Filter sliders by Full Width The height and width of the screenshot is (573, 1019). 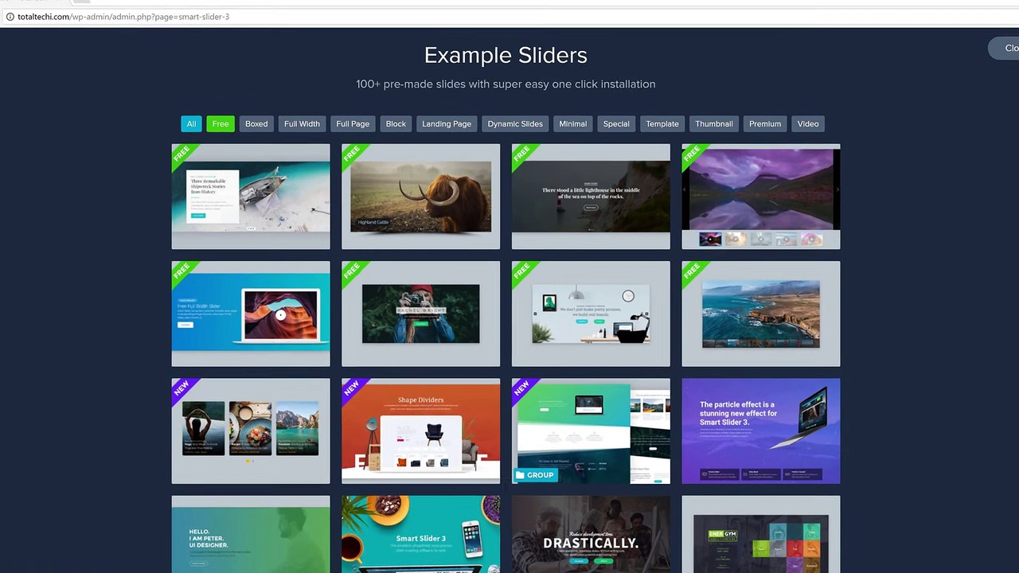(x=302, y=123)
